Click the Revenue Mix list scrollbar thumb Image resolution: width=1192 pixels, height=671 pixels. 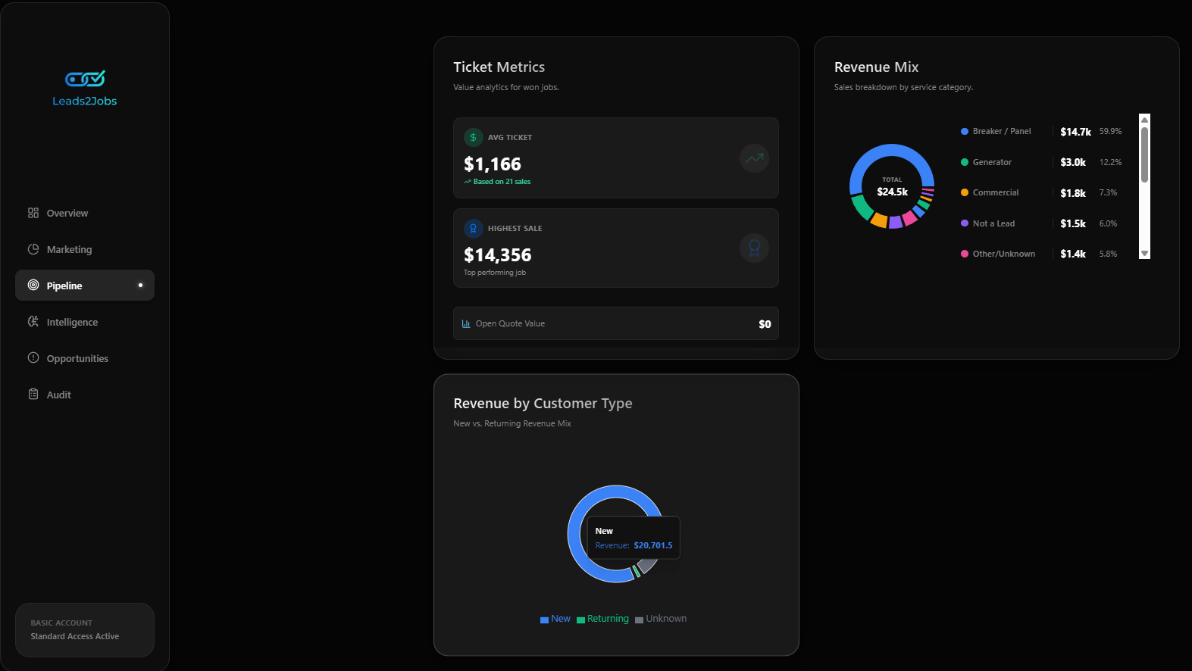coord(1144,154)
